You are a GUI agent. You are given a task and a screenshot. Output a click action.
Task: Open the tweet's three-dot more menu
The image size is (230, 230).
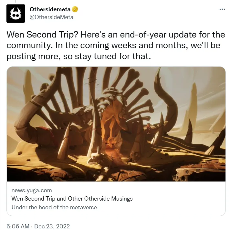tap(222, 9)
